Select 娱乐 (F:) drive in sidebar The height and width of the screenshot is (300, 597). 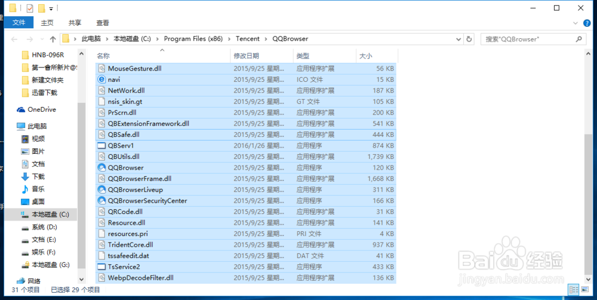[x=44, y=252]
